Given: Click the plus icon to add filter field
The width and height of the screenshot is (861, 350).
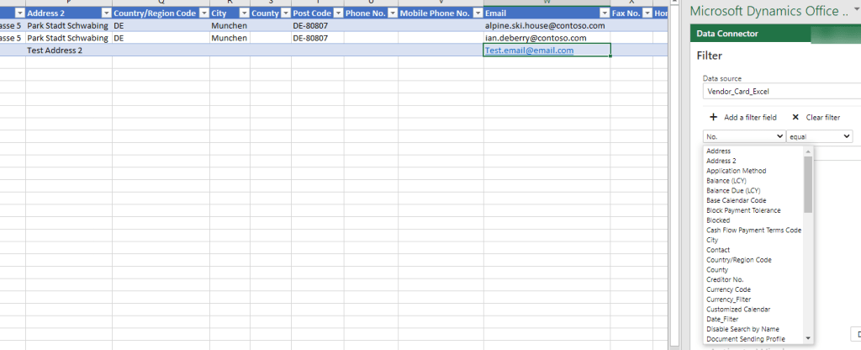Looking at the screenshot, I should 713,118.
